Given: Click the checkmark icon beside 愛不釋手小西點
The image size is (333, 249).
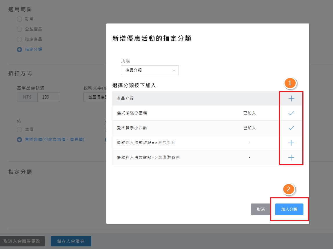Looking at the screenshot, I should (x=291, y=128).
